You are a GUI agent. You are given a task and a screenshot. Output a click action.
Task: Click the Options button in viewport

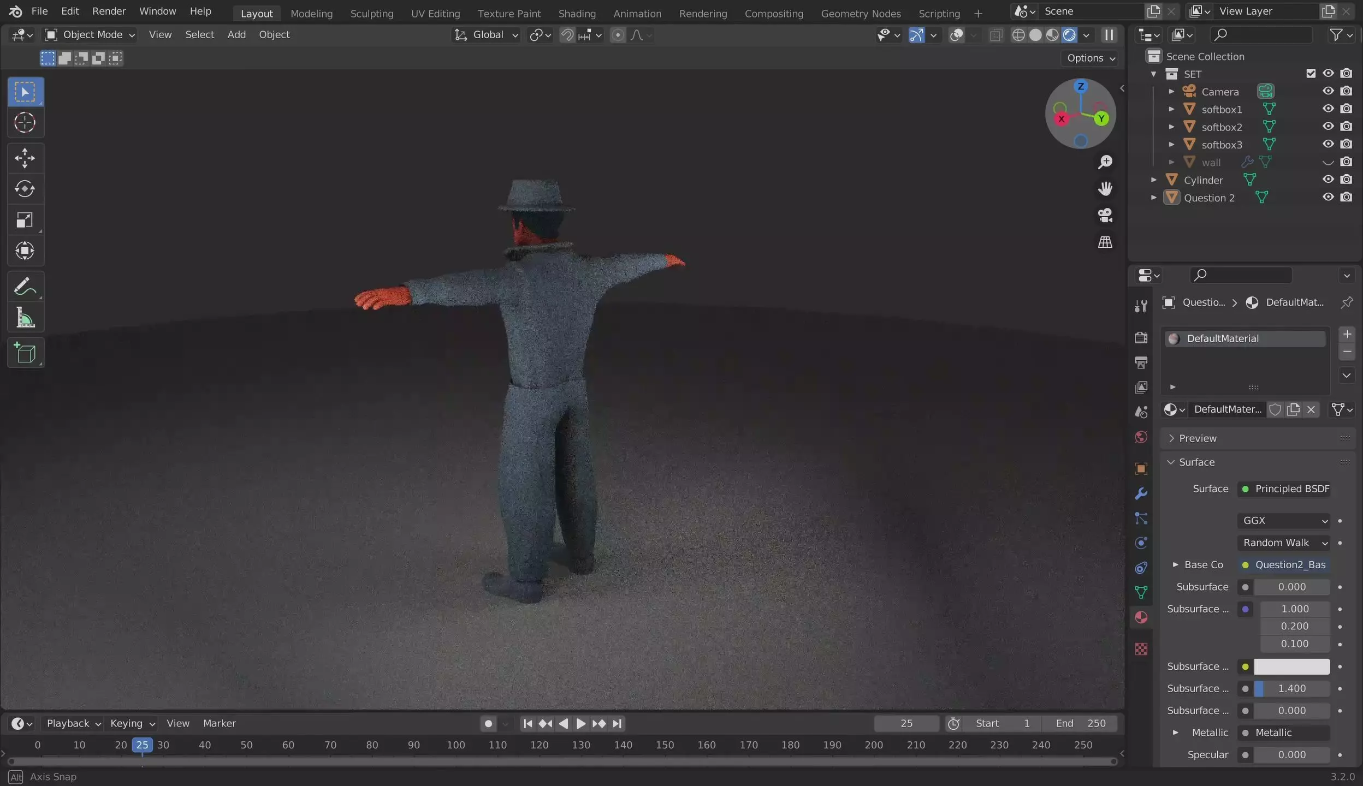pos(1091,58)
